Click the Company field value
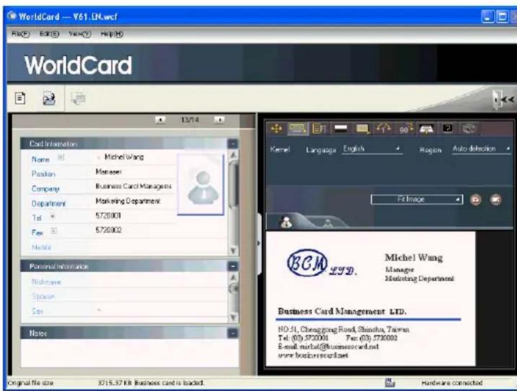 135,186
